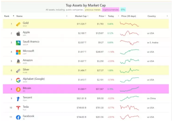Click Bitcoin's 30-day price chart
Image resolution: width=172 pixels, height=122 pixels.
tap(130, 89)
